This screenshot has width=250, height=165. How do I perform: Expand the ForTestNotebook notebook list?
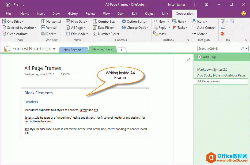pos(54,49)
